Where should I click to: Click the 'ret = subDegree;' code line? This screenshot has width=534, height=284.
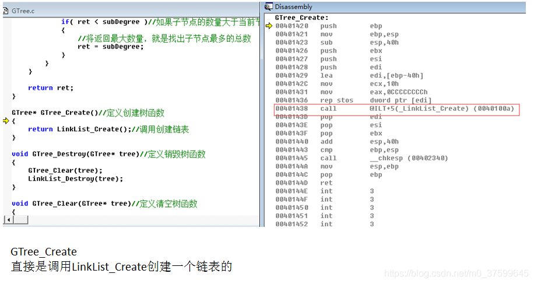tap(111, 47)
